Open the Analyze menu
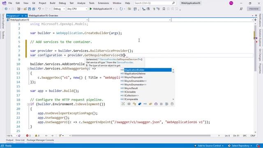 pyautogui.click(x=81, y=3)
